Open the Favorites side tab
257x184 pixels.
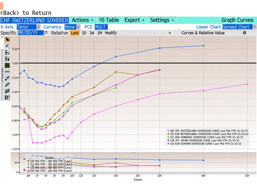(x=2, y=75)
